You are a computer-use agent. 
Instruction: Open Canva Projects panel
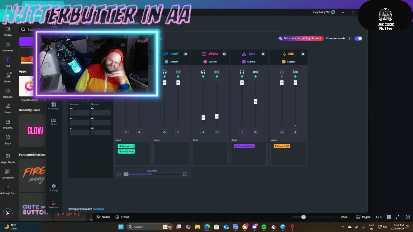pyautogui.click(x=8, y=124)
